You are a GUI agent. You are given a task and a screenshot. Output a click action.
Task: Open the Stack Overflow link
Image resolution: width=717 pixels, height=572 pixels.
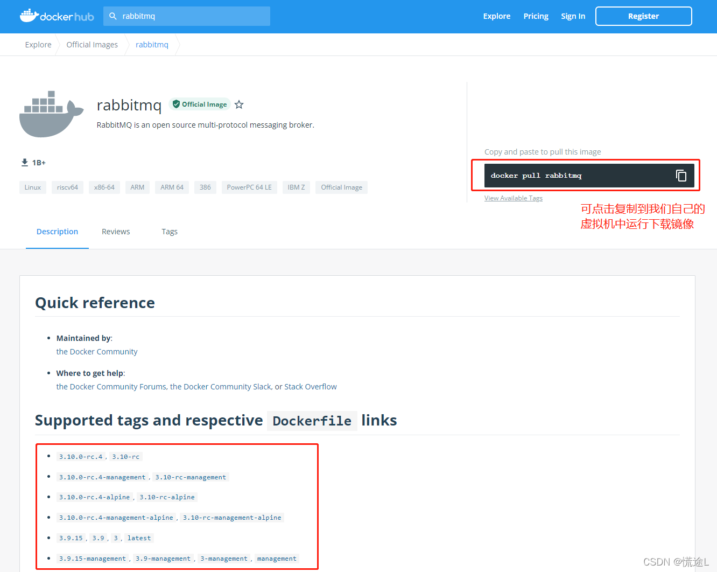pos(311,387)
